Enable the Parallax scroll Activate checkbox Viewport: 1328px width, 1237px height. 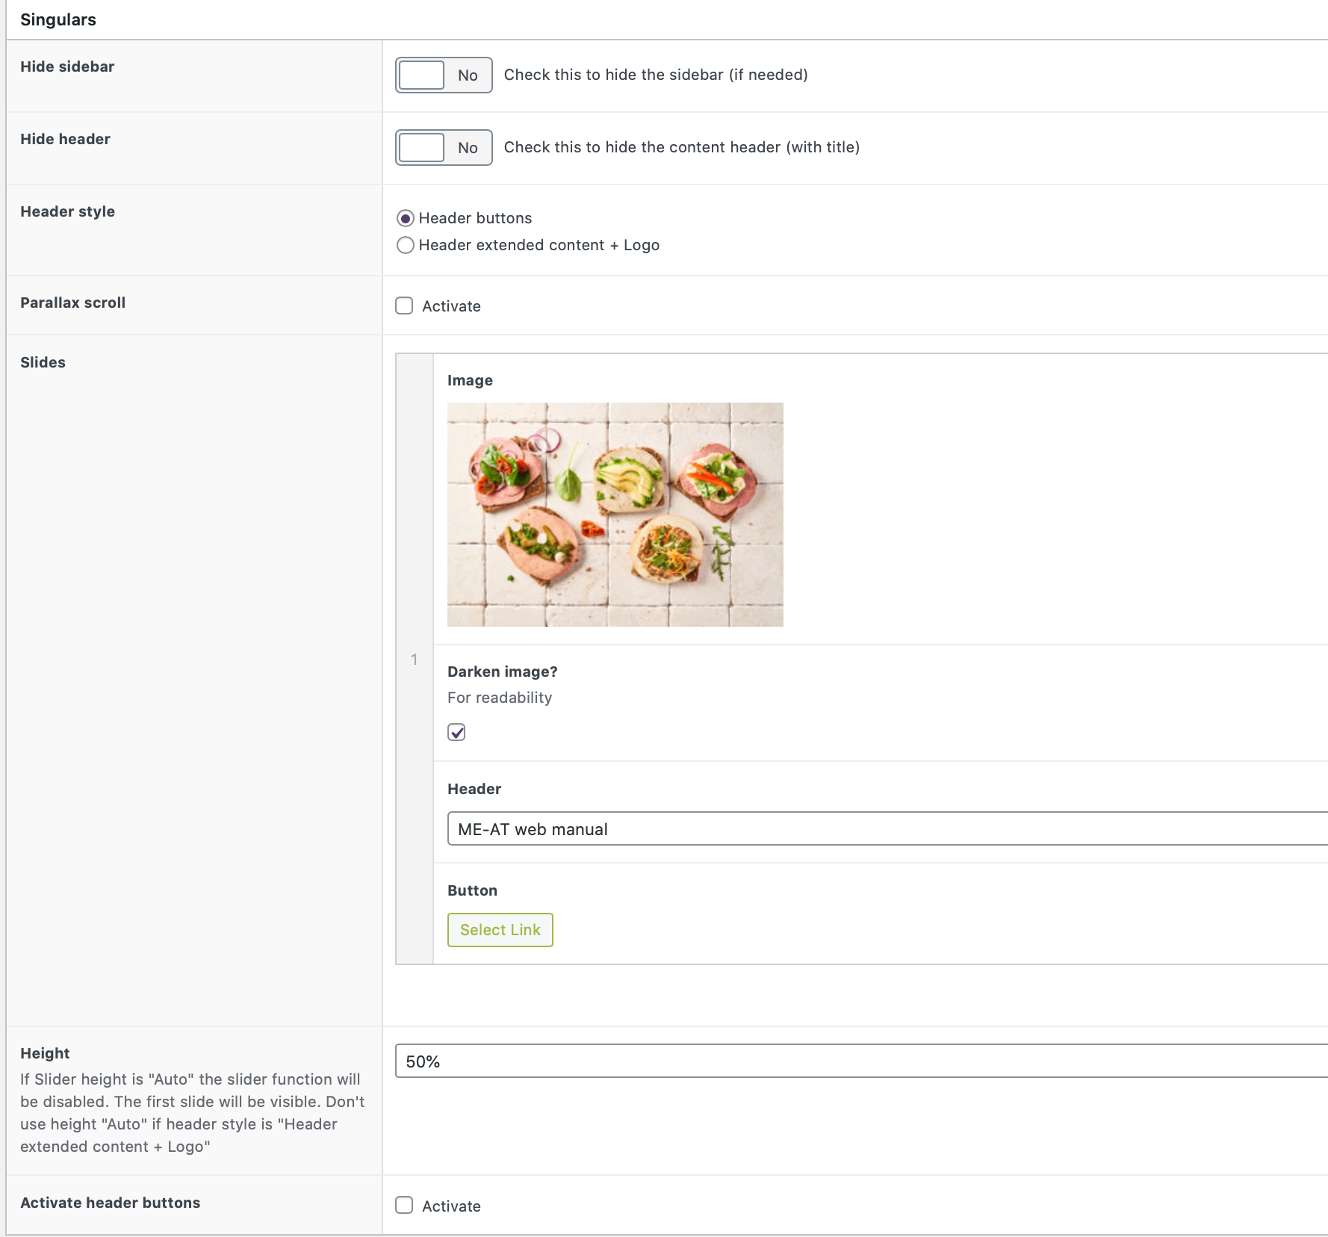point(404,306)
